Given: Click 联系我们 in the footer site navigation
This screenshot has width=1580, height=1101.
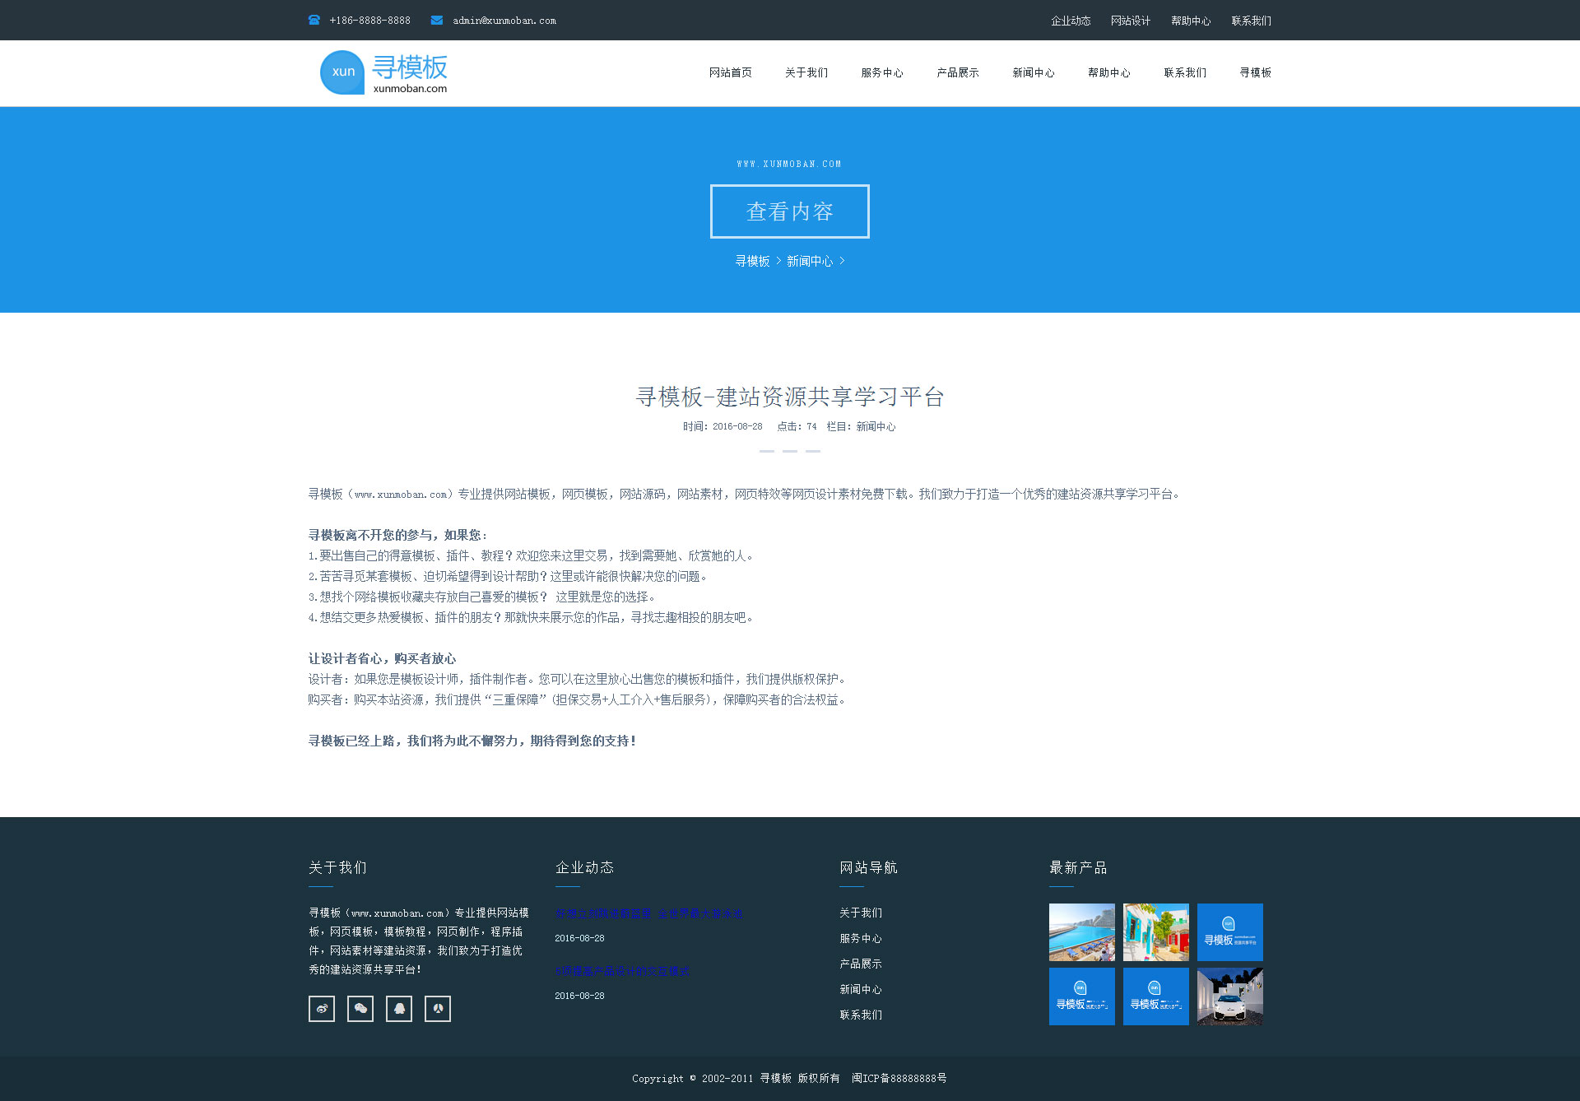Looking at the screenshot, I should (x=860, y=1015).
